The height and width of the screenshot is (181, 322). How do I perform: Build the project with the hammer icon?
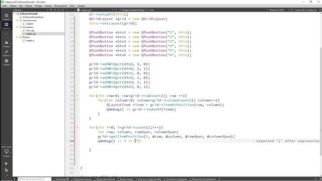(7, 176)
